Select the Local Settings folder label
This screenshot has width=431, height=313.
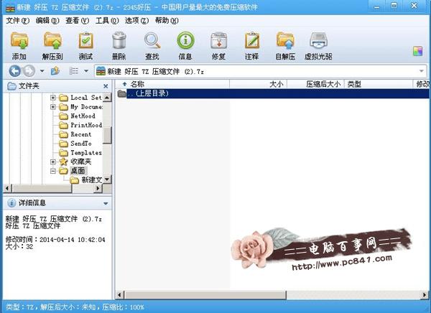[86, 98]
